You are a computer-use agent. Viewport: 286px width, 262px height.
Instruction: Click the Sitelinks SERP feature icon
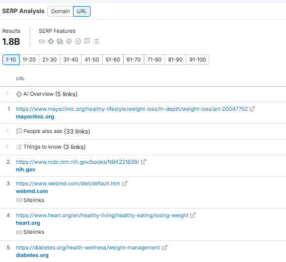(42, 41)
